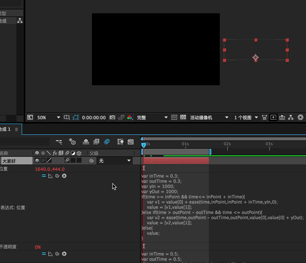This screenshot has height=263, width=306.
Task: Toggle Hide Shy Layers timeline button
Action: click(x=86, y=141)
